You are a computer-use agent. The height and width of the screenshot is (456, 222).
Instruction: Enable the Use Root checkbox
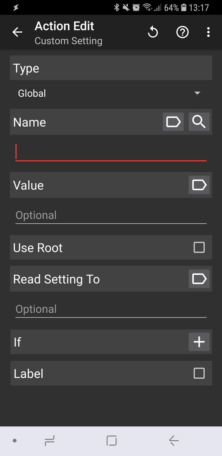pyautogui.click(x=199, y=247)
